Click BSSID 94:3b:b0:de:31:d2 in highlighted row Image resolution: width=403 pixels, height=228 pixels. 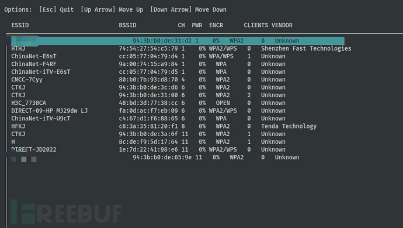(x=162, y=41)
